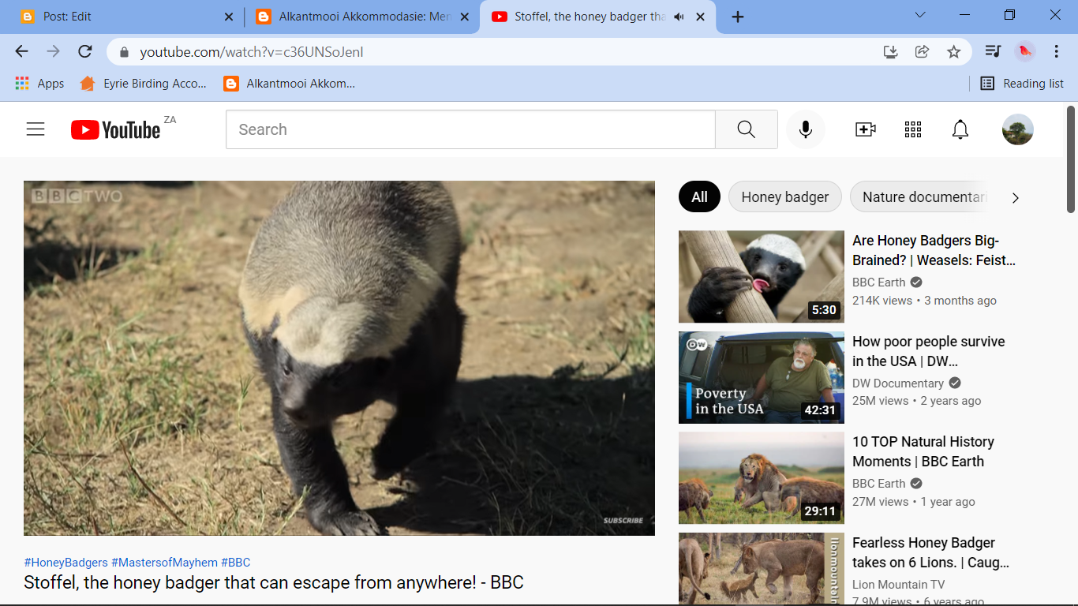Open the Apps bookmark shortcut
The image size is (1078, 606).
tap(39, 83)
